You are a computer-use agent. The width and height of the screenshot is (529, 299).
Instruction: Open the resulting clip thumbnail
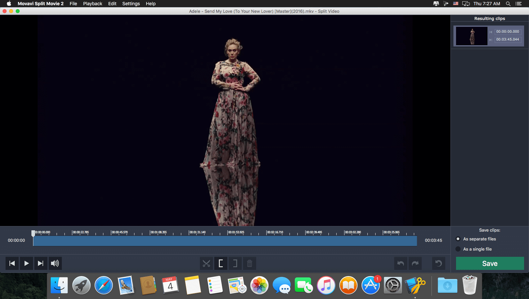472,36
